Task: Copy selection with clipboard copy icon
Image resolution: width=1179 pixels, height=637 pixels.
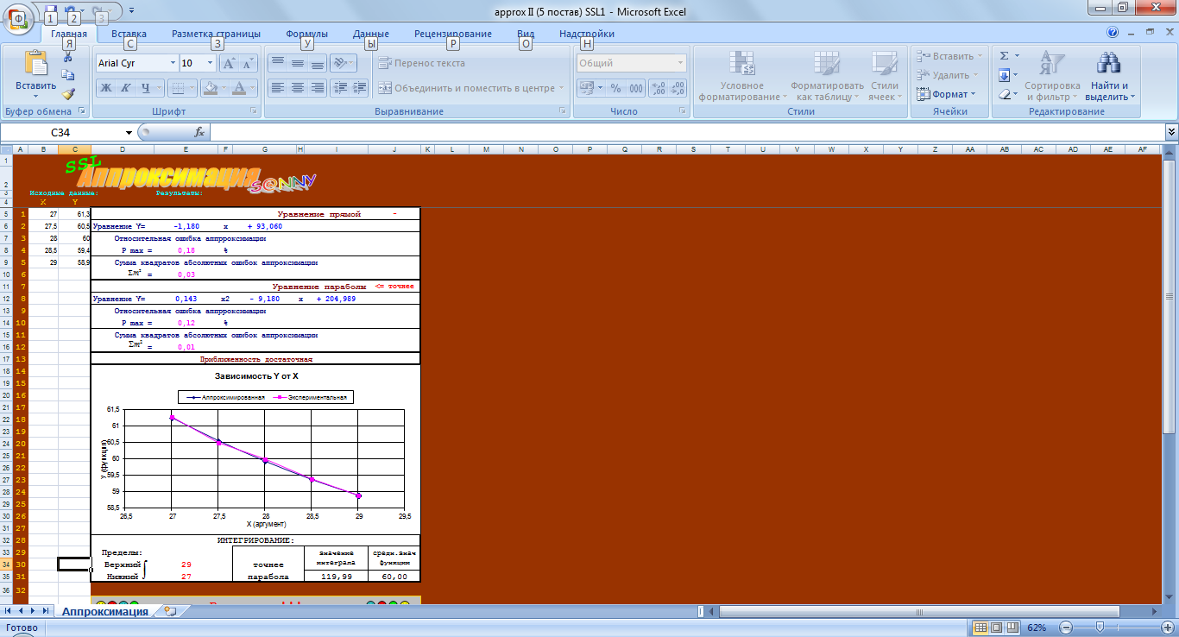Action: pos(68,75)
